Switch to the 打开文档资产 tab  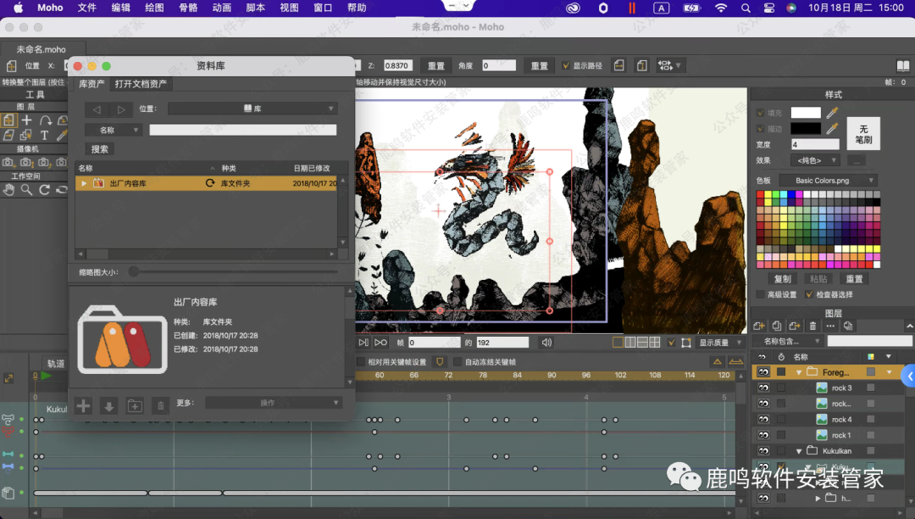(141, 84)
